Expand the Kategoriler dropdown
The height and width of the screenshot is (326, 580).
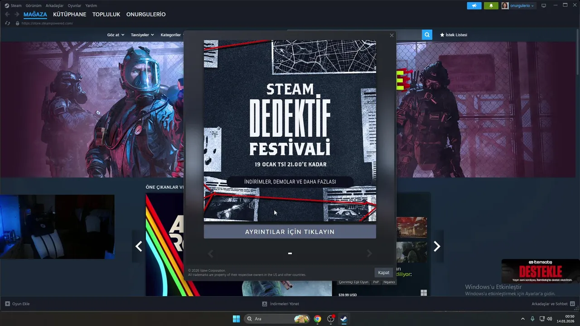point(171,35)
